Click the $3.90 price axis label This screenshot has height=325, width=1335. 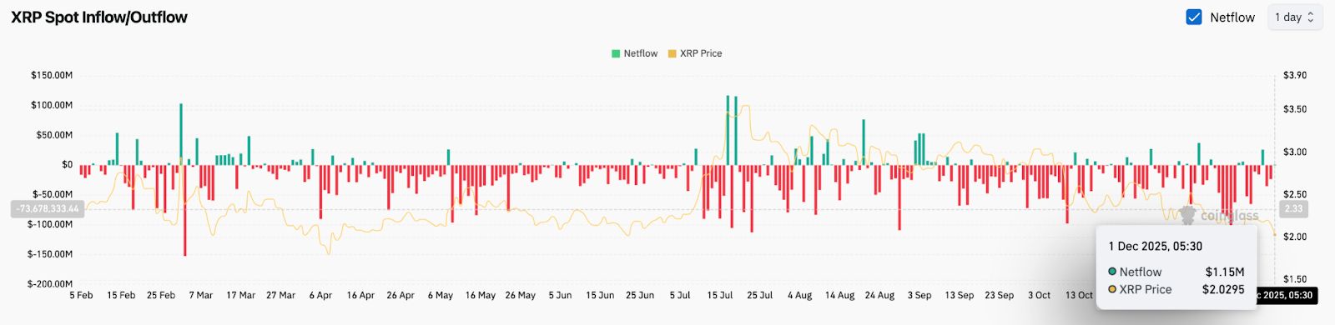click(1295, 75)
